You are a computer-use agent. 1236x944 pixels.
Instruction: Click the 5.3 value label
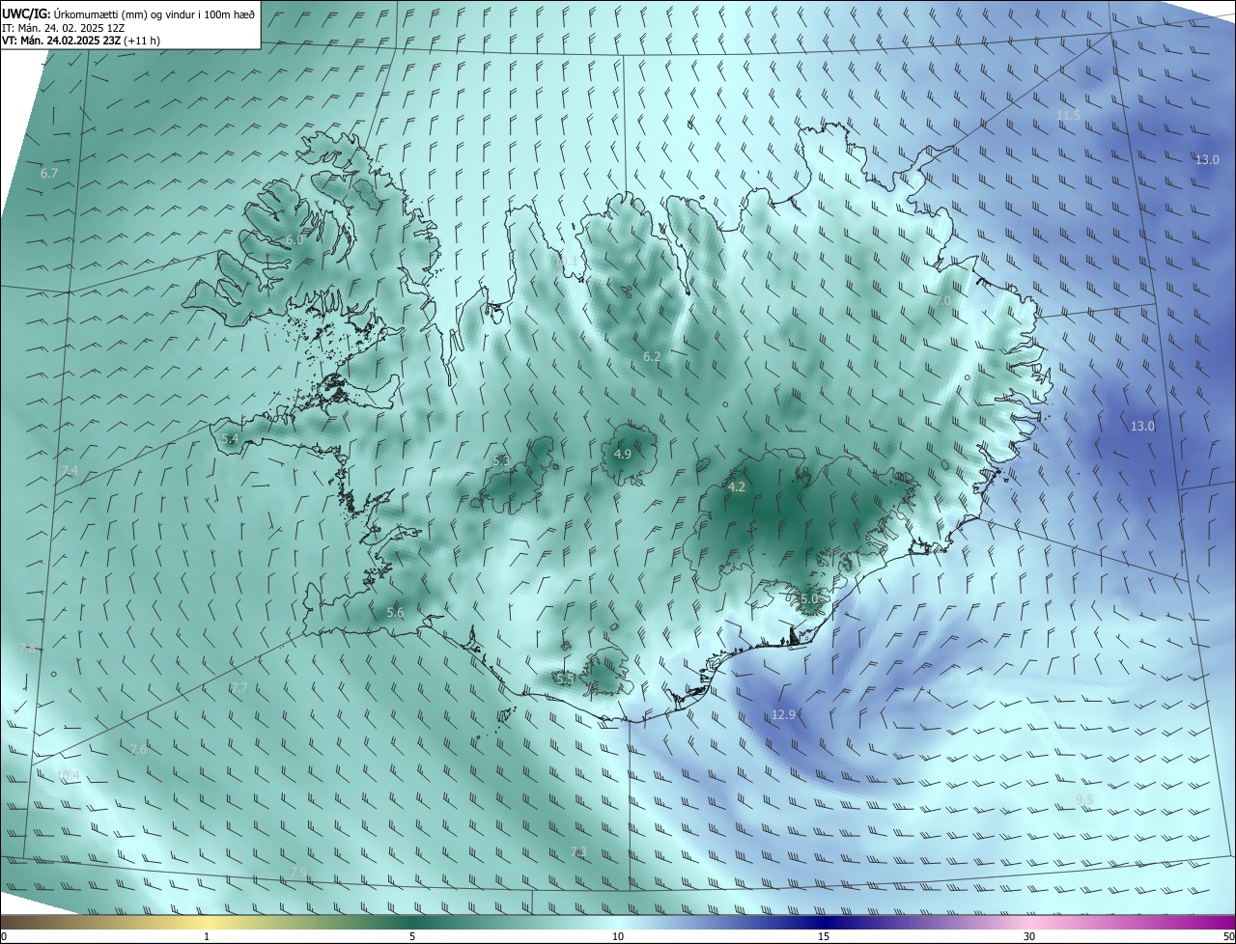(x=501, y=460)
